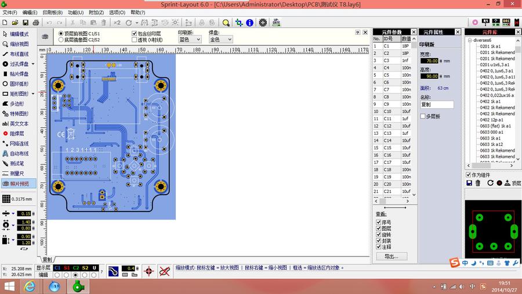Viewport: 522px width, 294px height.
Task: Select C1 layer edit radio button
Action: pos(57,275)
